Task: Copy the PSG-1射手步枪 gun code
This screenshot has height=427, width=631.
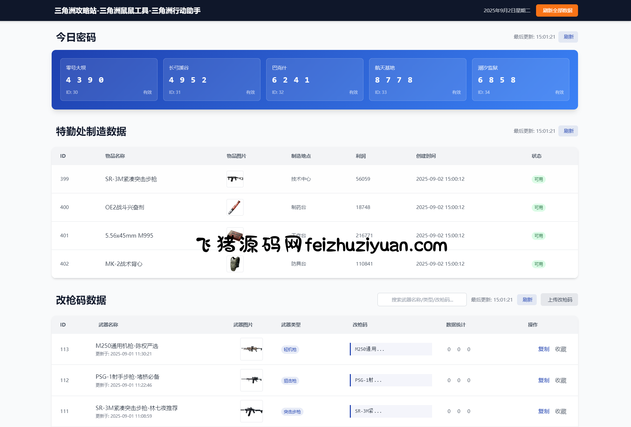Action: (544, 380)
